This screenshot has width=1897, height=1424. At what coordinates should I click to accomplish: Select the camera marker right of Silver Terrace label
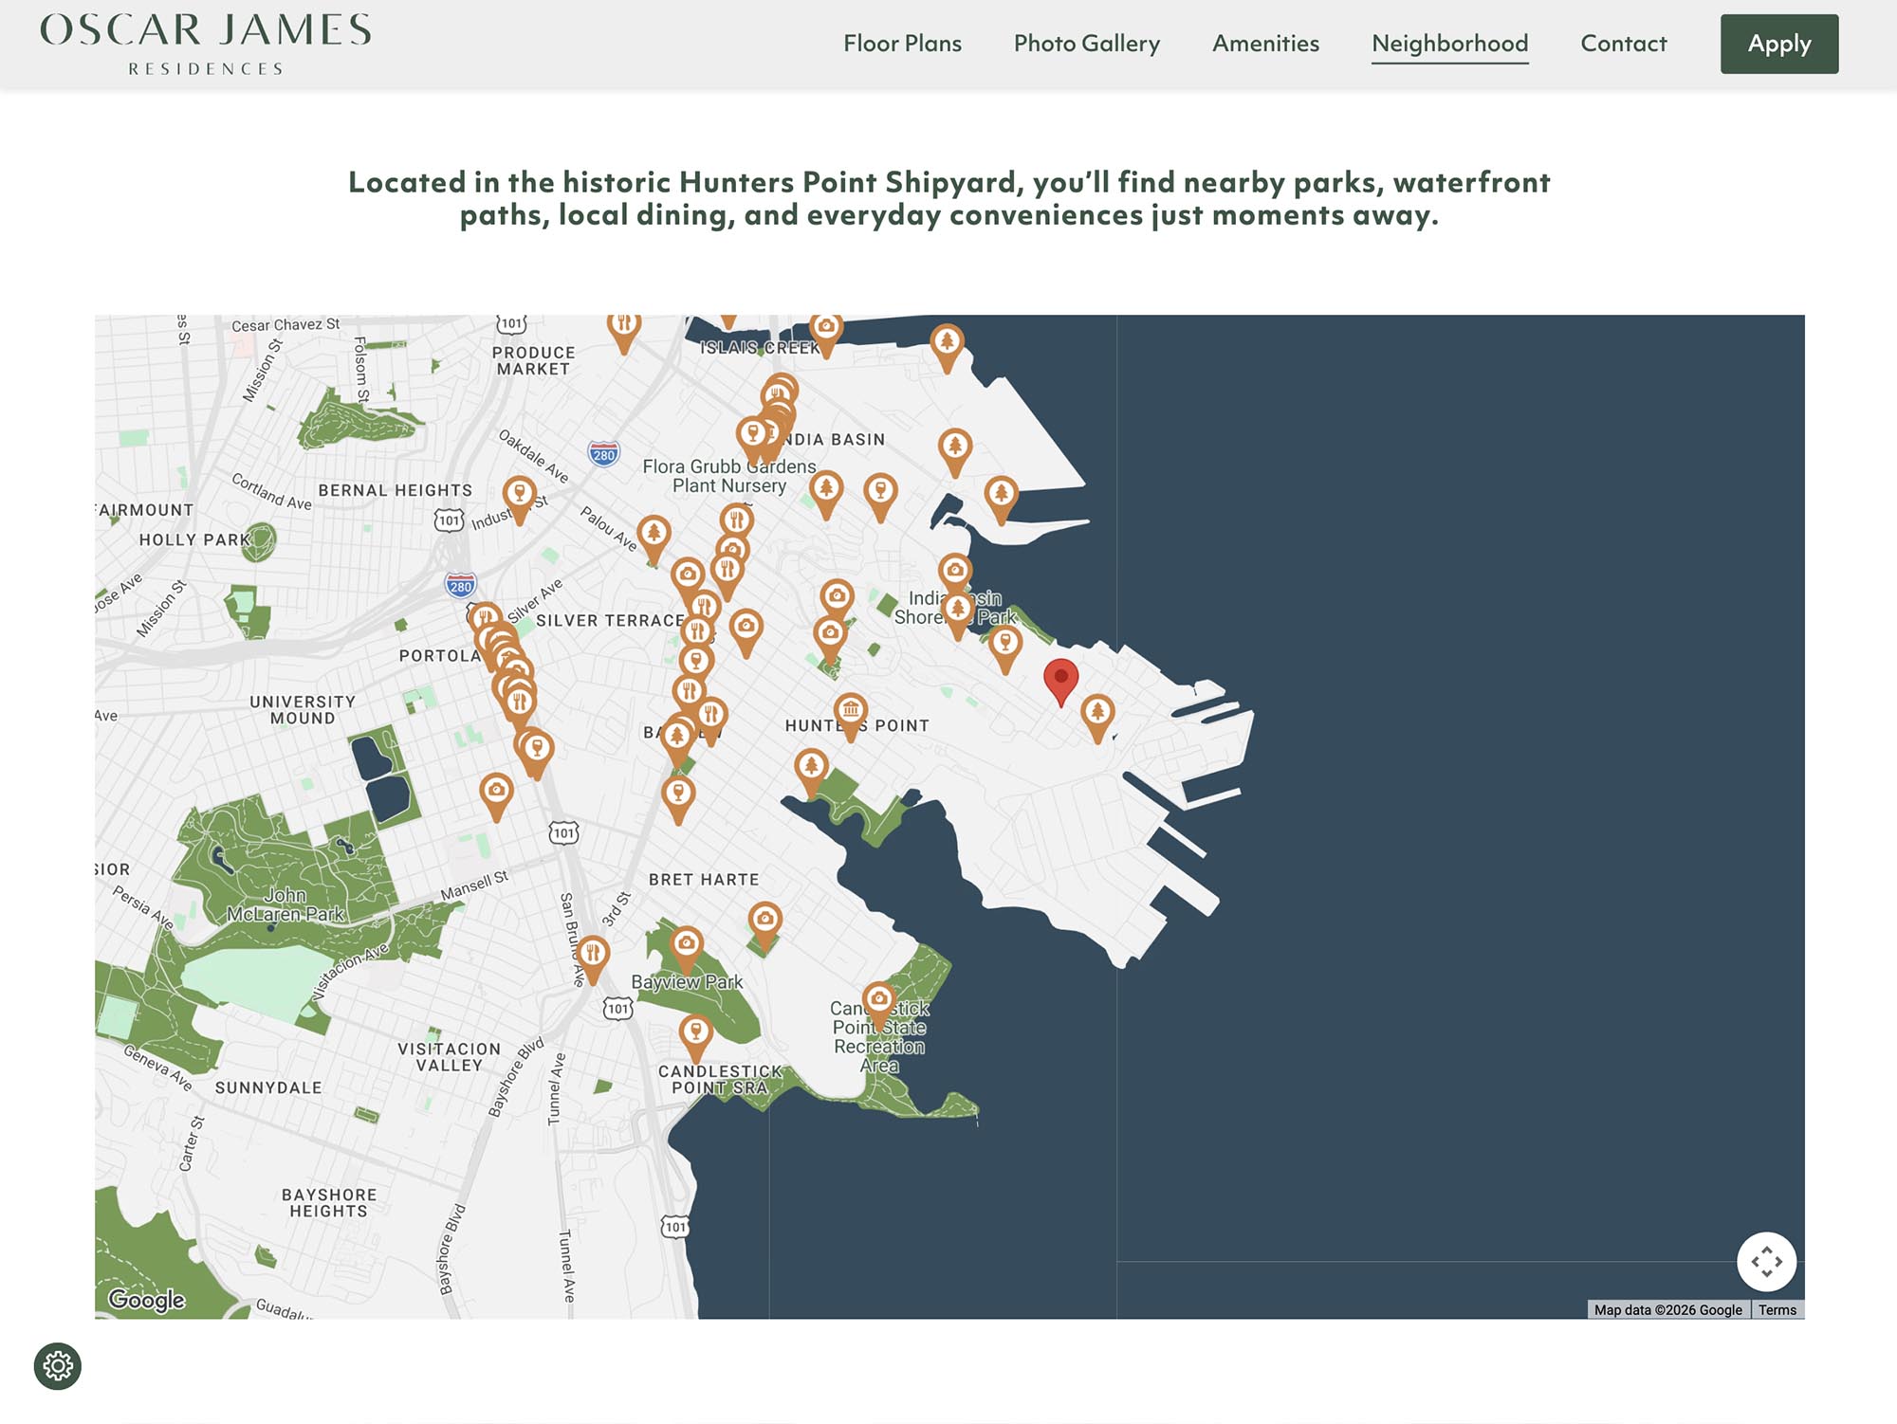[x=746, y=633]
